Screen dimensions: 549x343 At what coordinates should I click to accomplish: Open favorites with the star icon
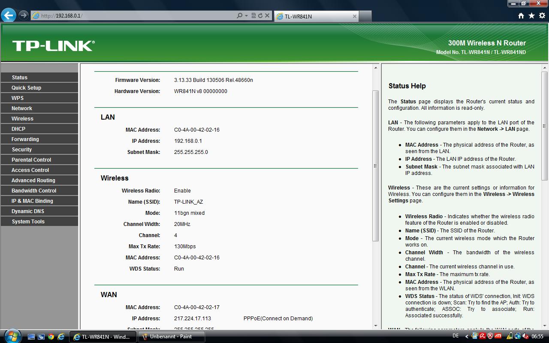click(531, 16)
